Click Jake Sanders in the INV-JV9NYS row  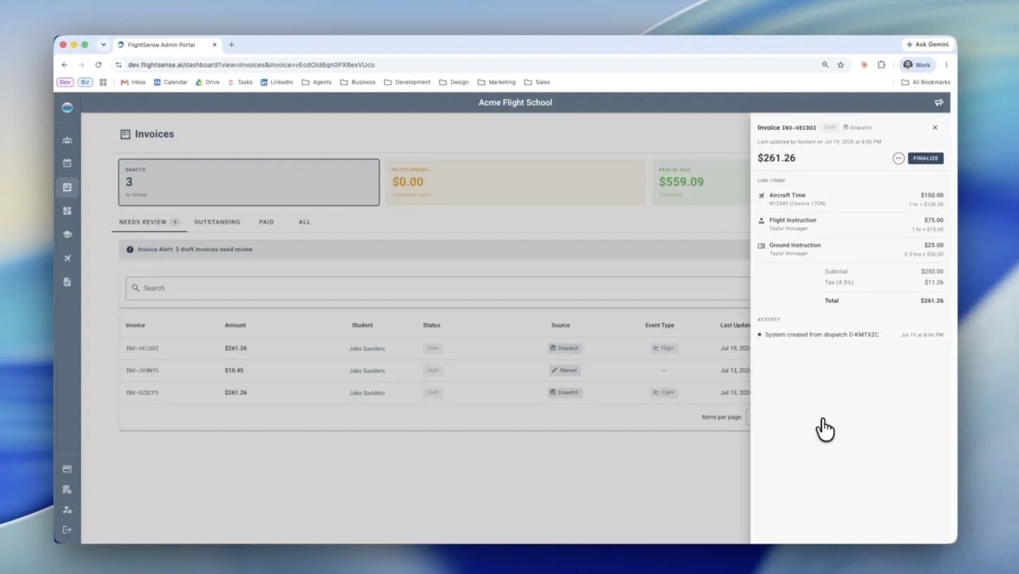(367, 370)
